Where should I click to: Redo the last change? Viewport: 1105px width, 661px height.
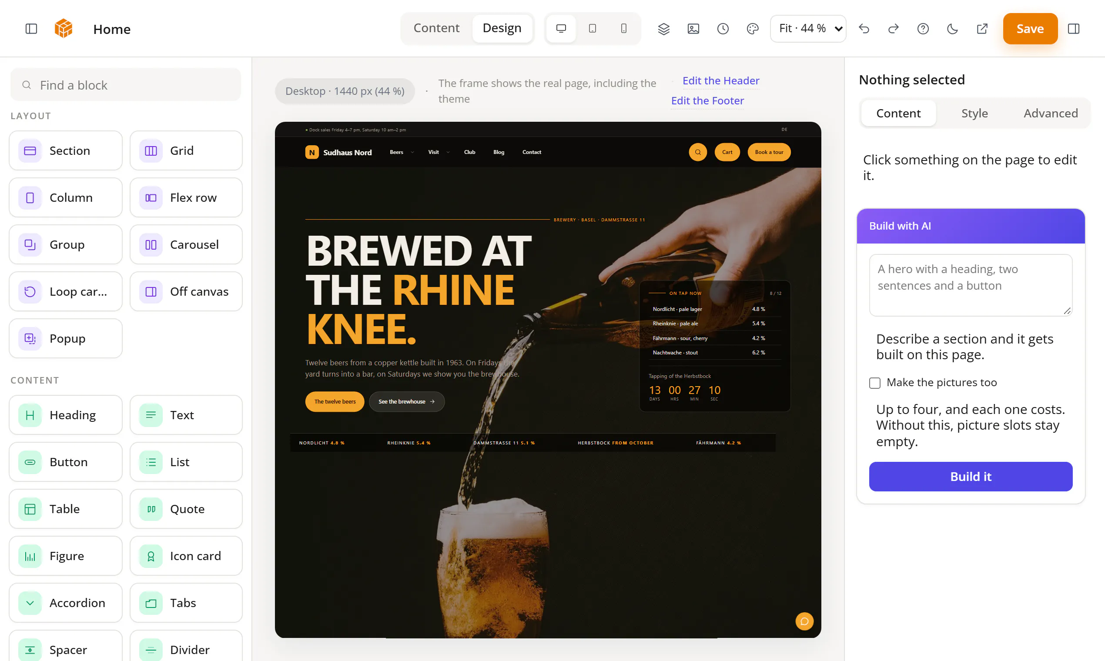tap(893, 29)
